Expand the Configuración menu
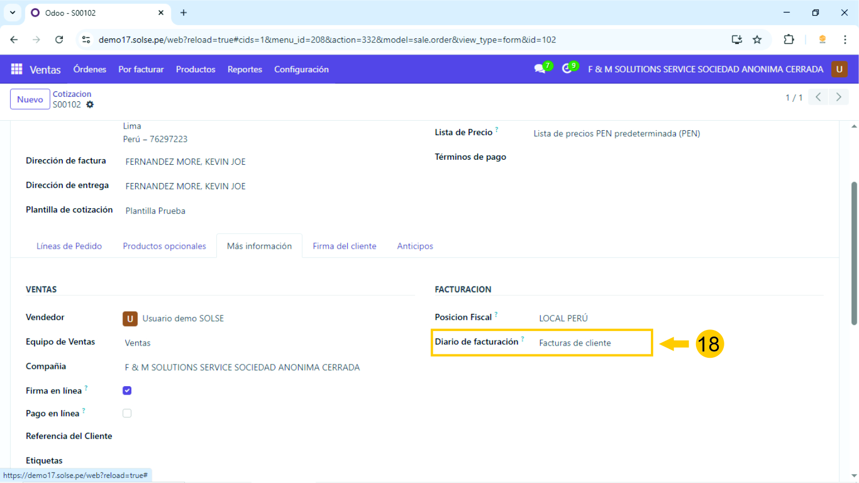This screenshot has height=483, width=859. point(301,70)
